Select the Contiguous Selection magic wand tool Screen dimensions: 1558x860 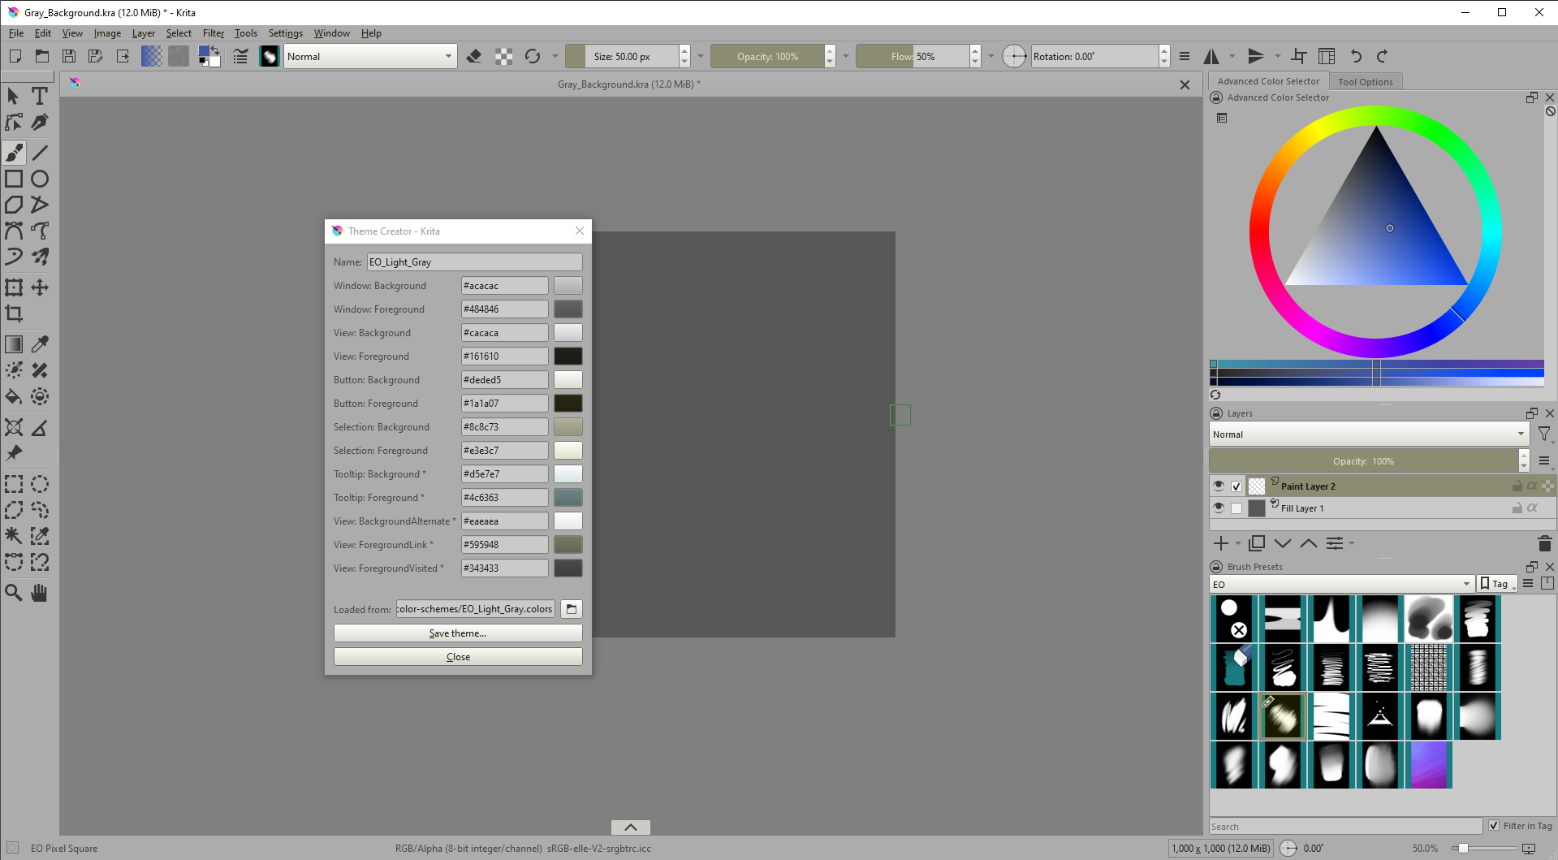(x=14, y=536)
